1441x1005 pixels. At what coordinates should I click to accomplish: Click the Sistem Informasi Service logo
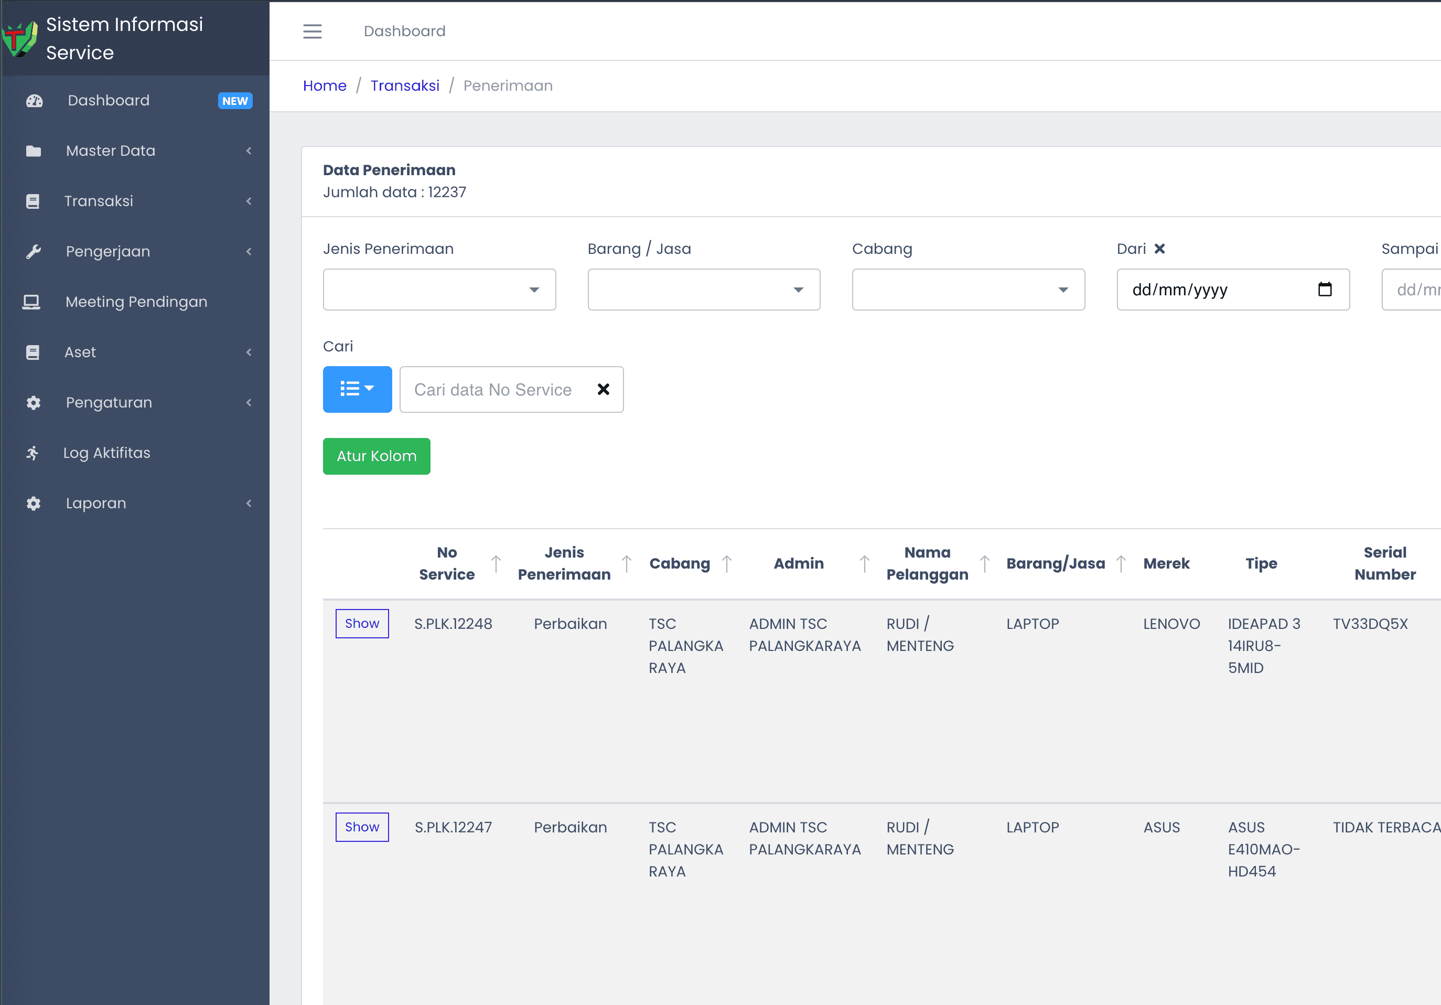click(x=19, y=38)
